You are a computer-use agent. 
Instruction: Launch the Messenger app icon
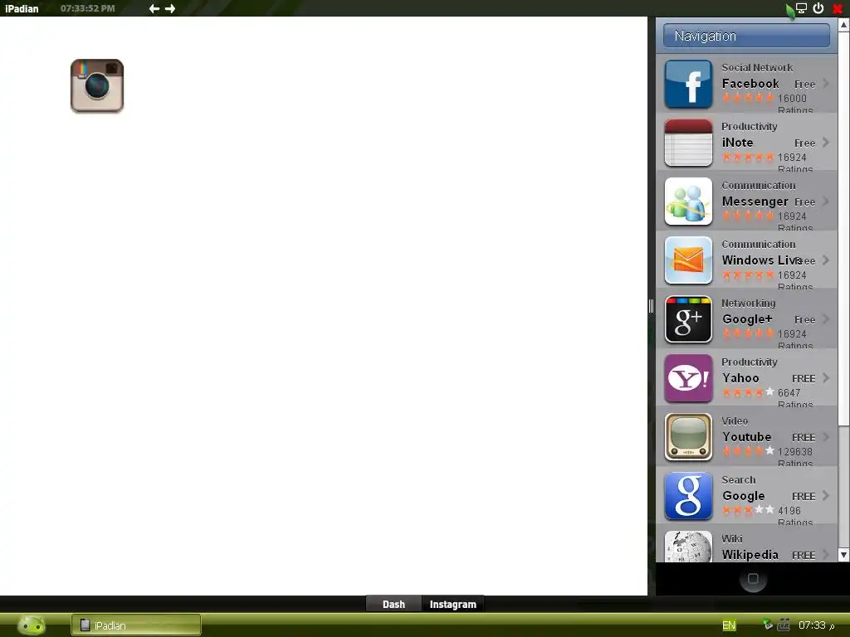tap(688, 202)
